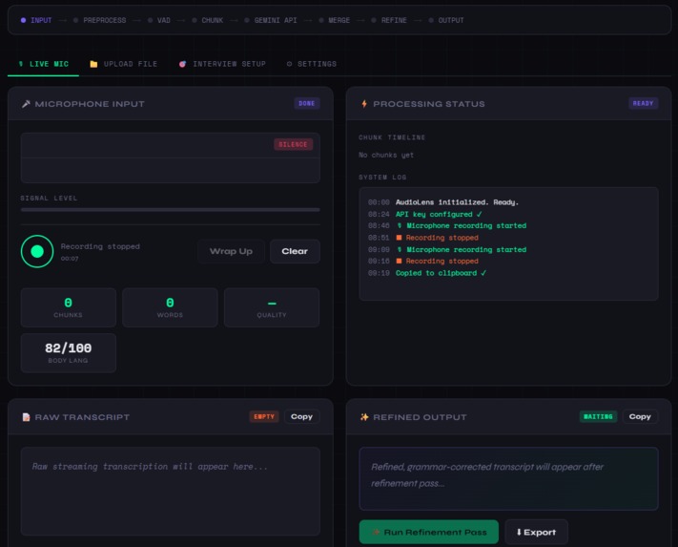
Task: Select the CHUNK pipeline step
Action: click(x=208, y=20)
